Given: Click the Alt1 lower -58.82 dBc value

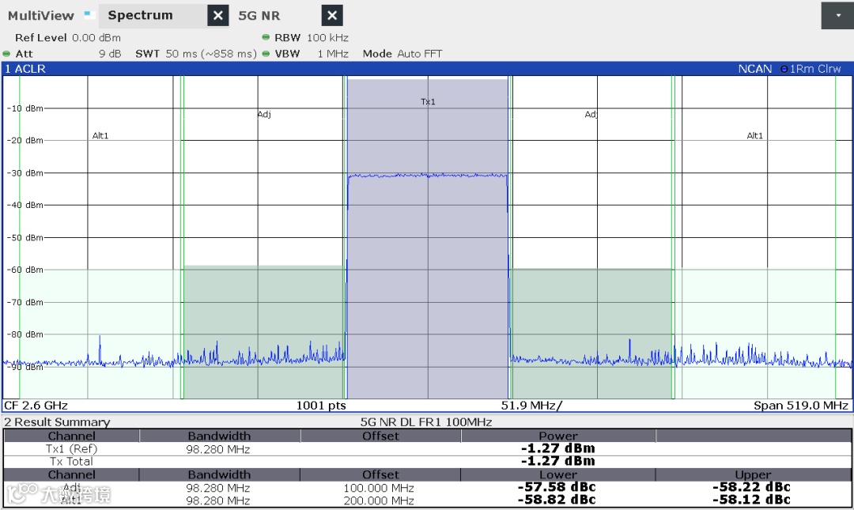Looking at the screenshot, I should pyautogui.click(x=557, y=500).
